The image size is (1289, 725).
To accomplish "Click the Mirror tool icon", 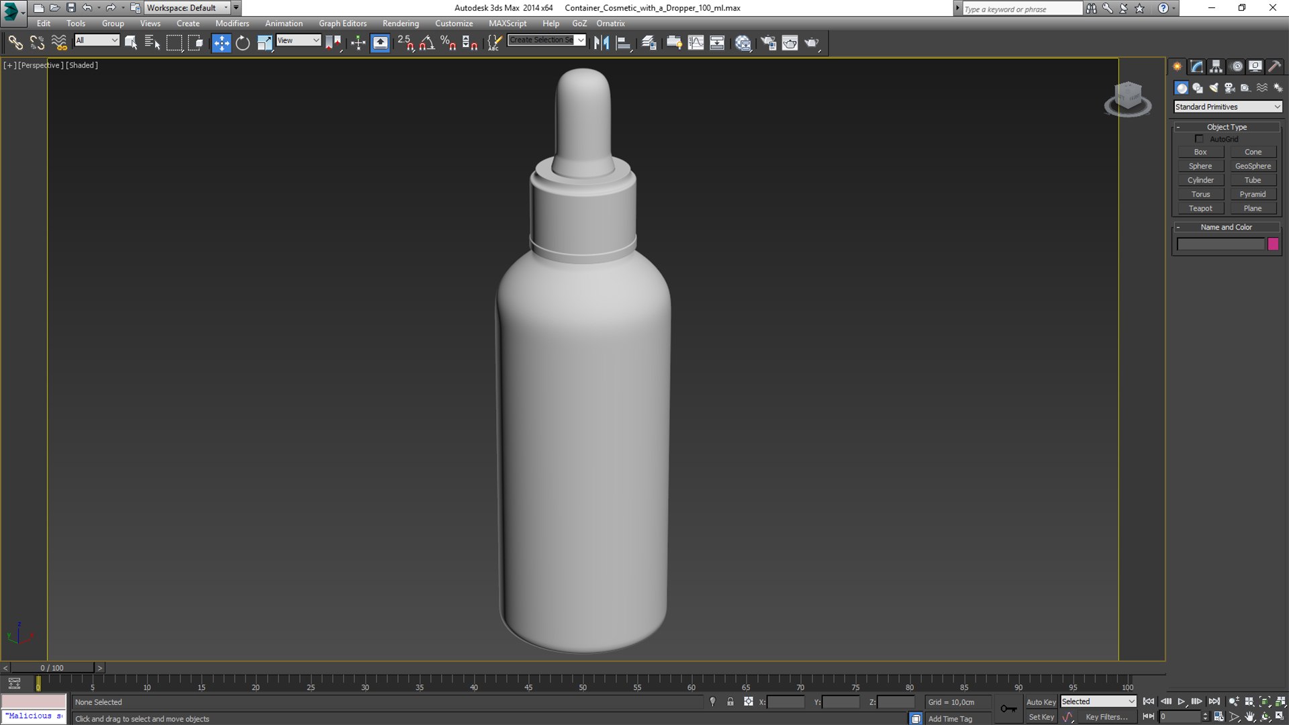I will (x=602, y=43).
